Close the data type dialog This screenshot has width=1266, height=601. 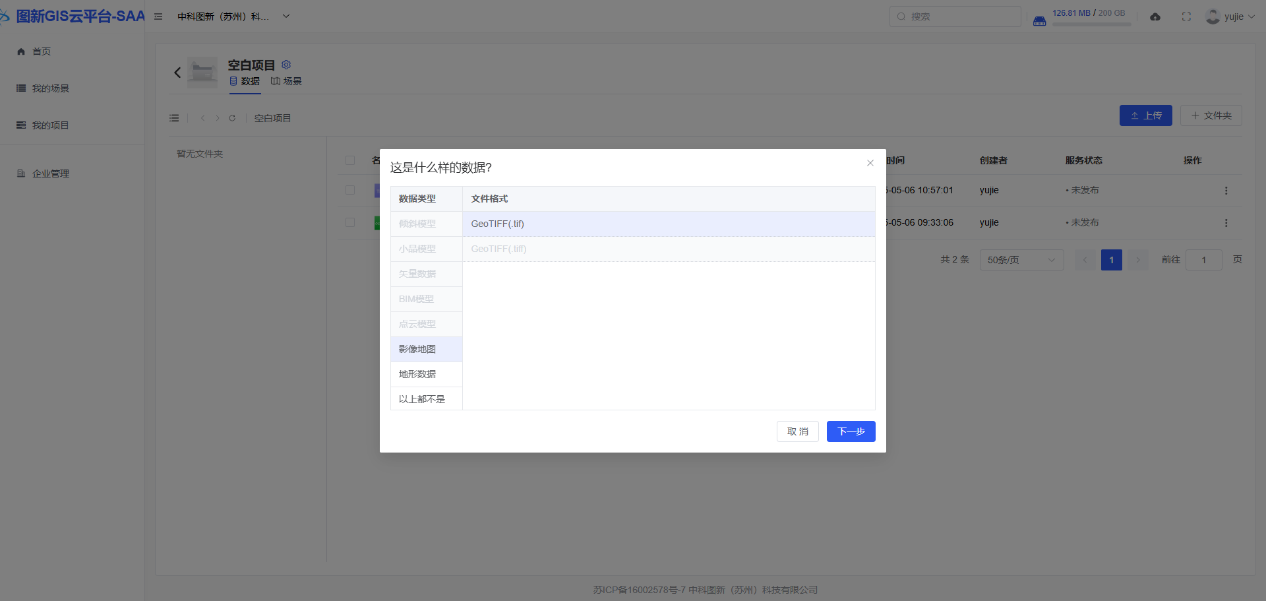[x=870, y=163]
